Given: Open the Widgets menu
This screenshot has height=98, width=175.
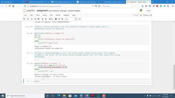Looking at the screenshot, I should tap(66, 15).
